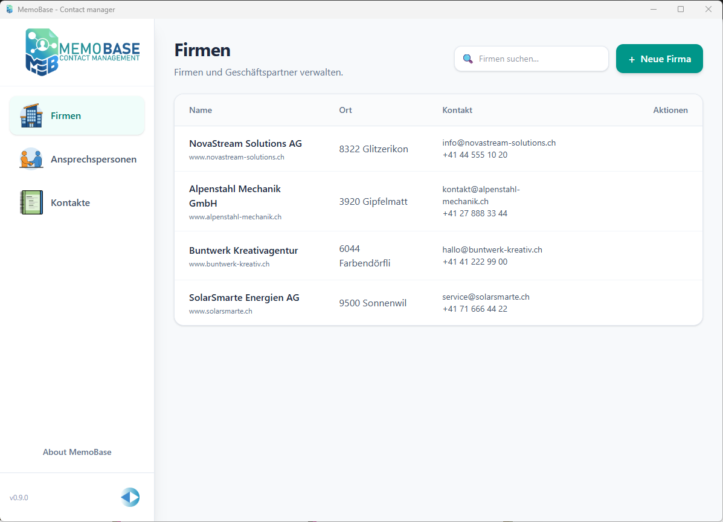723x522 pixels.
Task: Click location 8322 Glitzerikon
Action: [373, 149]
